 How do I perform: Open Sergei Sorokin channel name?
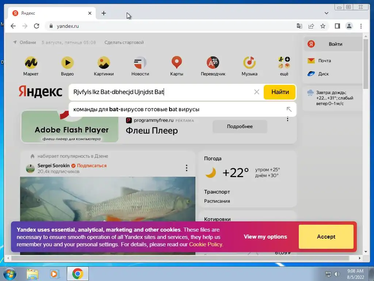[x=53, y=166]
